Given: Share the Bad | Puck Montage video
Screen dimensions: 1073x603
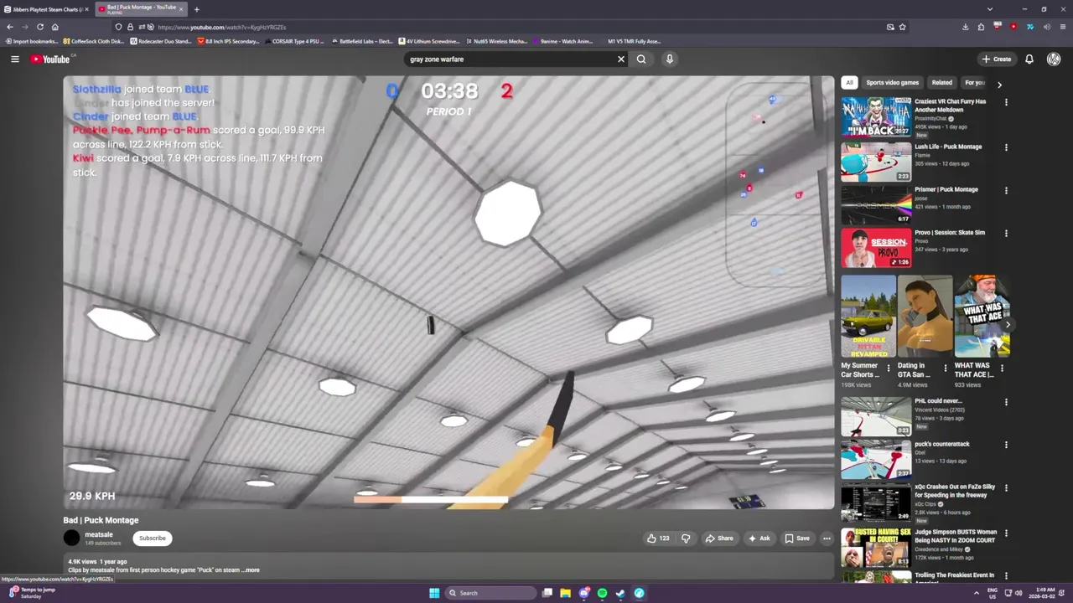Looking at the screenshot, I should coord(719,539).
